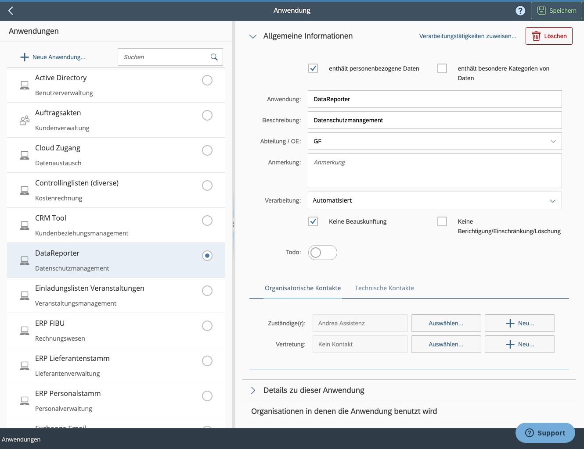Click the plus icon next to Neue Anwendung
This screenshot has width=584, height=449.
pyautogui.click(x=24, y=57)
